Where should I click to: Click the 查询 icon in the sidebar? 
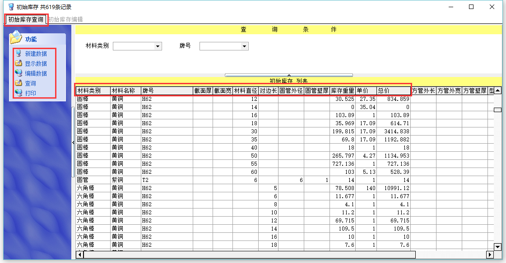[x=19, y=83]
